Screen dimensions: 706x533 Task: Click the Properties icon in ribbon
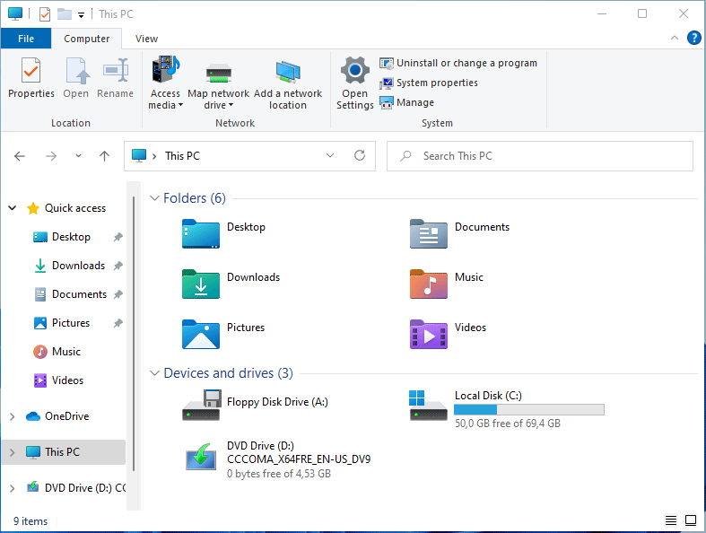click(31, 71)
